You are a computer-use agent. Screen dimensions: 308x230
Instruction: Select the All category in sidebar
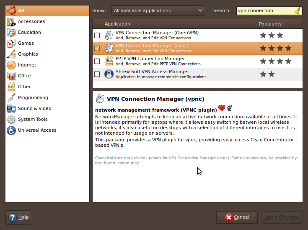coord(21,10)
